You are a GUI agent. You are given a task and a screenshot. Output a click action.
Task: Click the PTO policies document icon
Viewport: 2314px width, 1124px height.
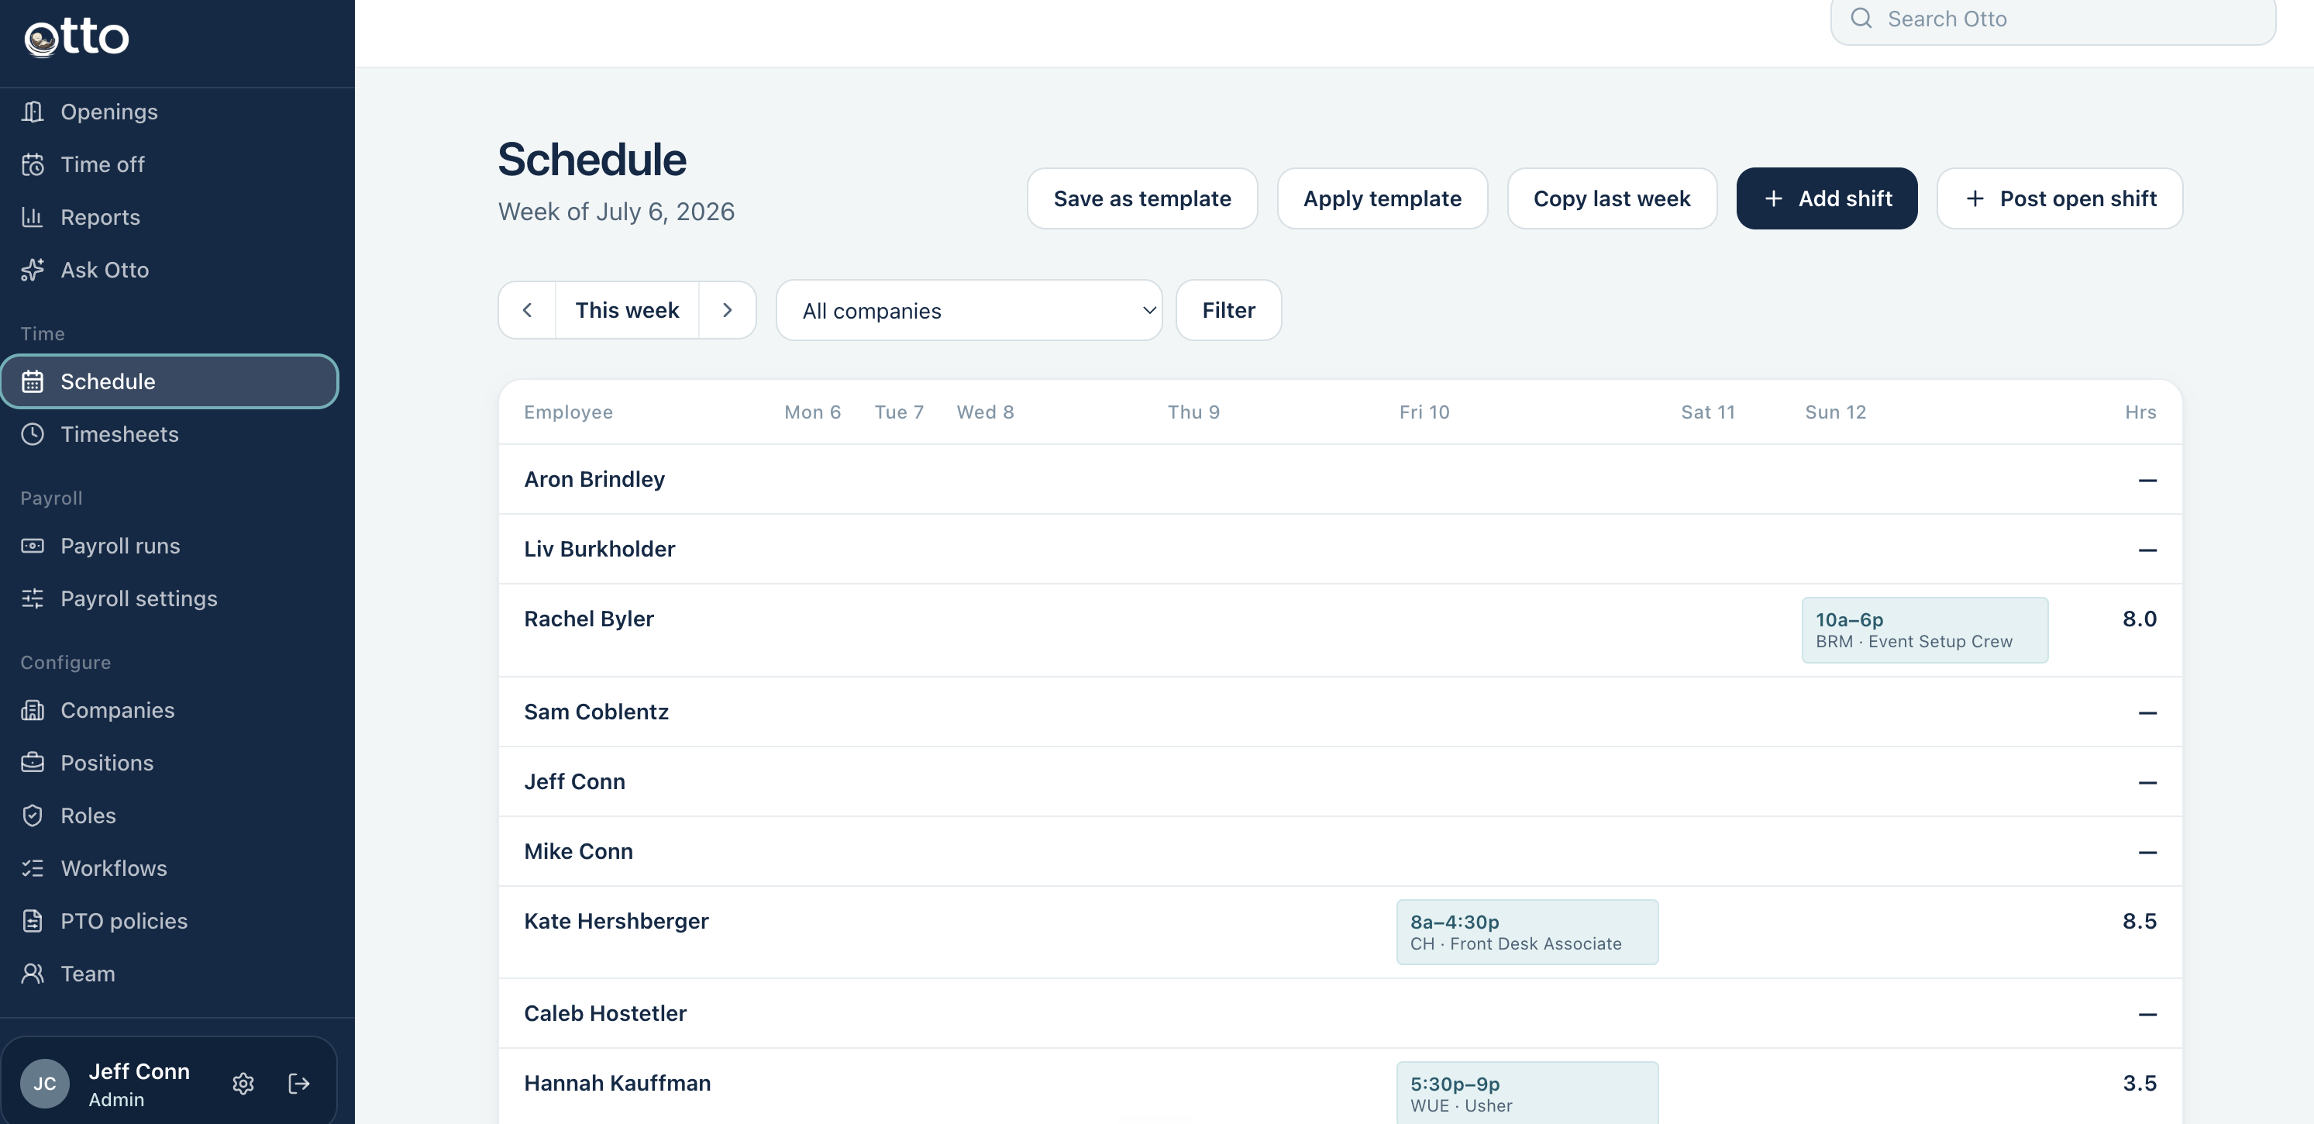pyautogui.click(x=33, y=921)
